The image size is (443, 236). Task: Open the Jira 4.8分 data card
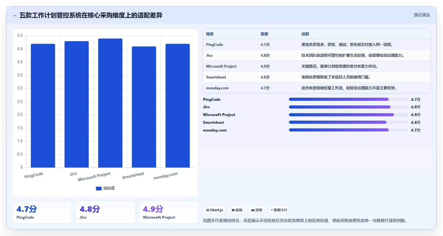105,212
